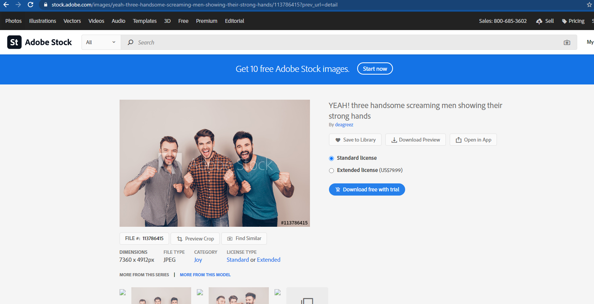This screenshot has width=594, height=304.
Task: Click the Open in App button
Action: [x=473, y=140]
